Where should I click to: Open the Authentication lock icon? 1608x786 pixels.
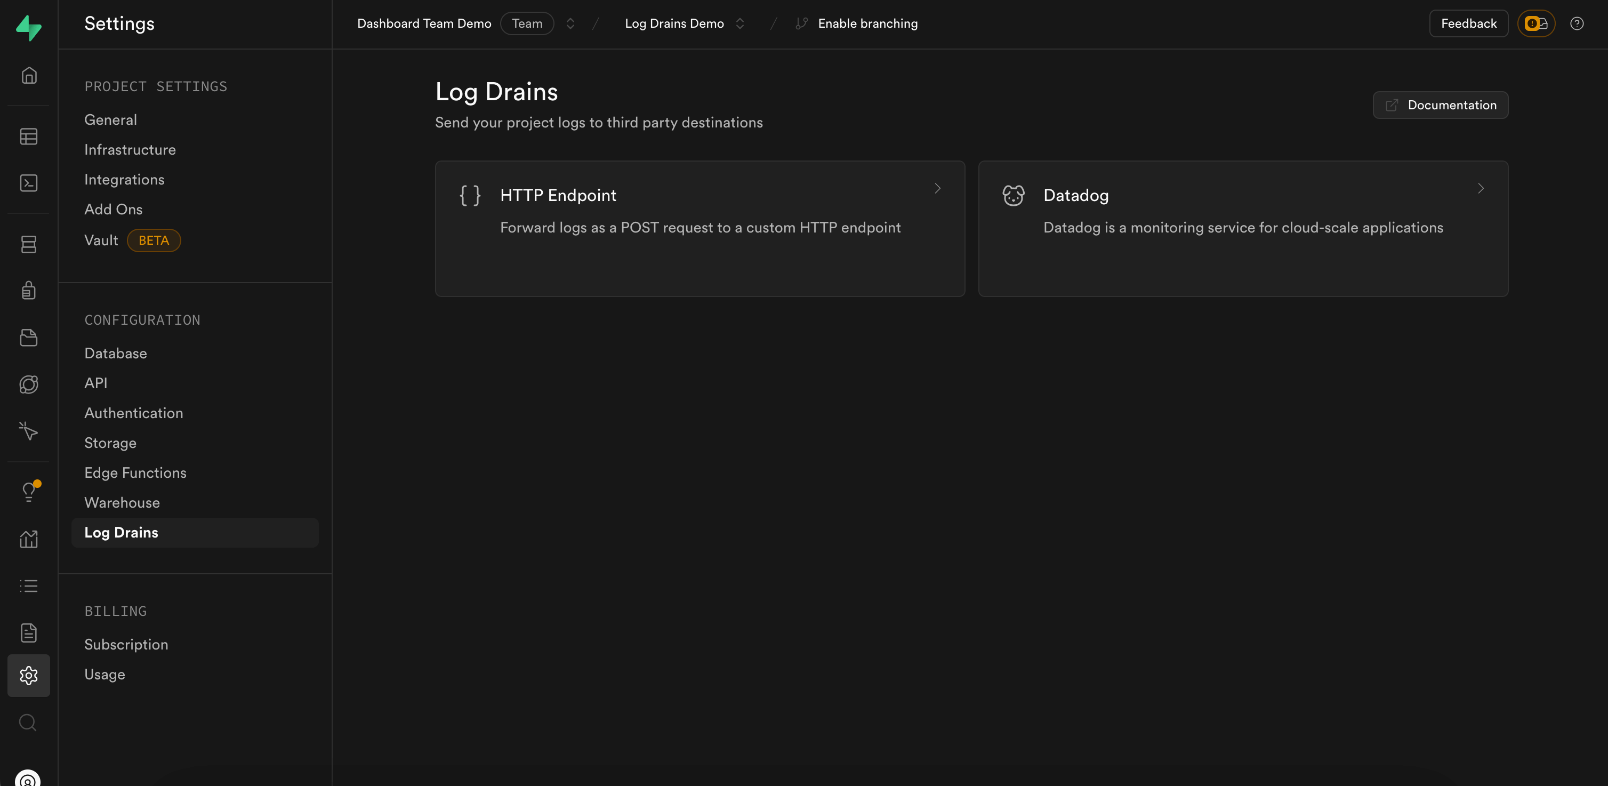[x=29, y=290]
